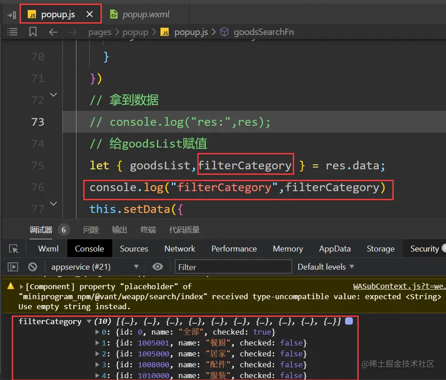
Task: Expand array item 3 named 配件
Action: click(x=97, y=365)
